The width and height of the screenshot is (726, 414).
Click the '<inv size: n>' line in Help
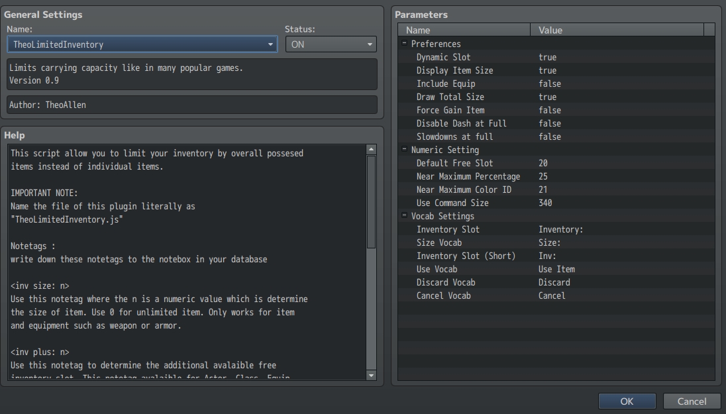click(x=40, y=285)
